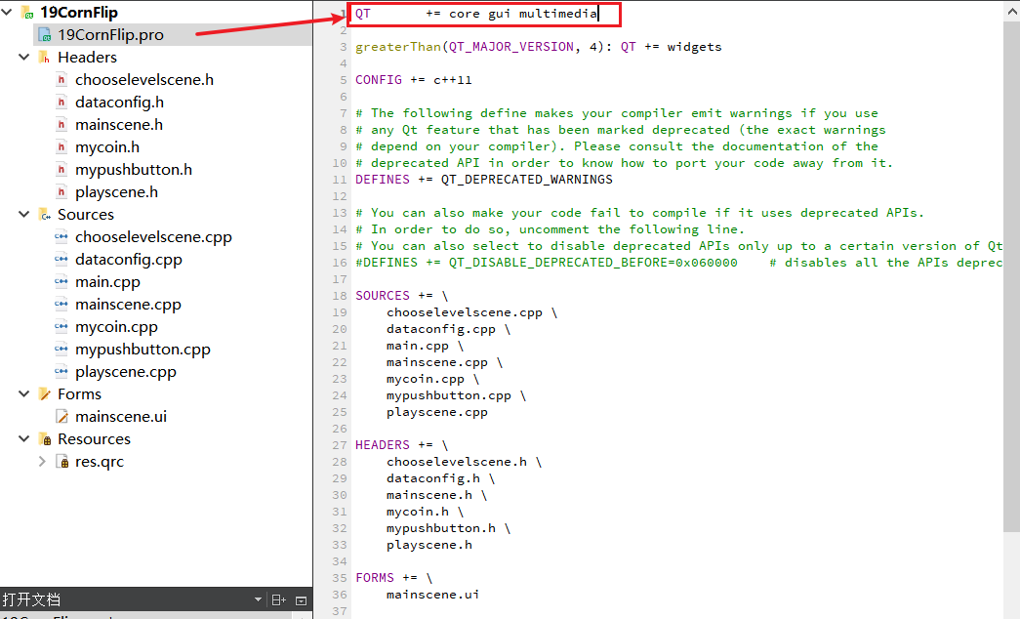Viewport: 1020px width, 619px height.
Task: Open the 打开文档 panel dropdown arrow
Action: [258, 599]
